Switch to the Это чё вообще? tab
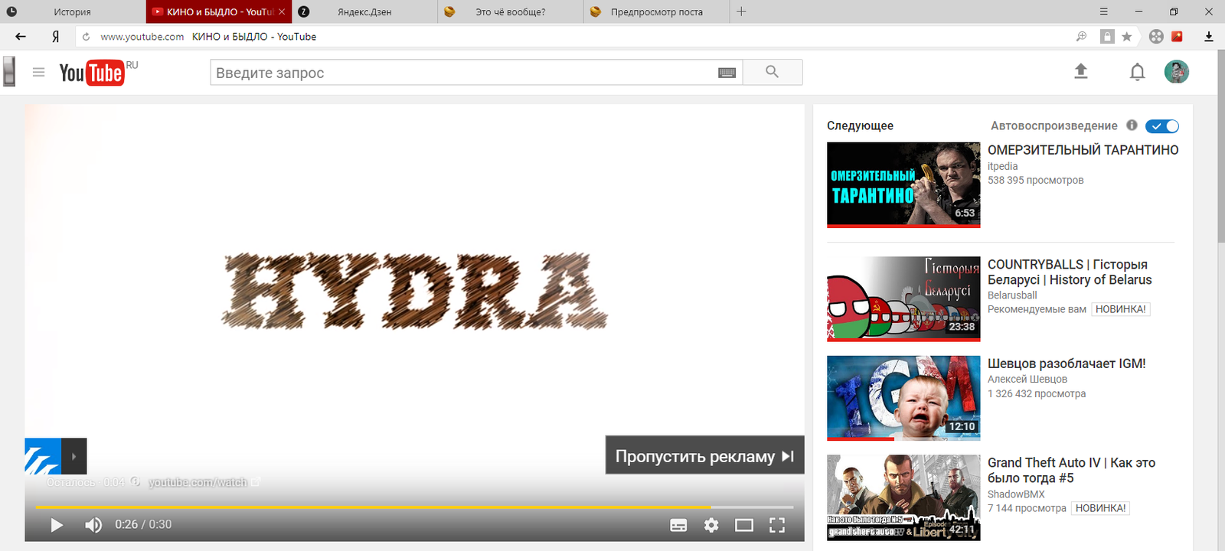The image size is (1225, 551). [x=510, y=11]
